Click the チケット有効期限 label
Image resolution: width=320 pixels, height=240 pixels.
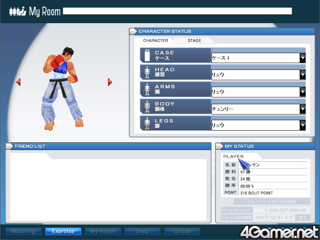(x=237, y=218)
